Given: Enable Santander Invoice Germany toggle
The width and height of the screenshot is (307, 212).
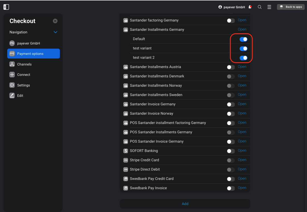Looking at the screenshot, I should click(x=231, y=104).
